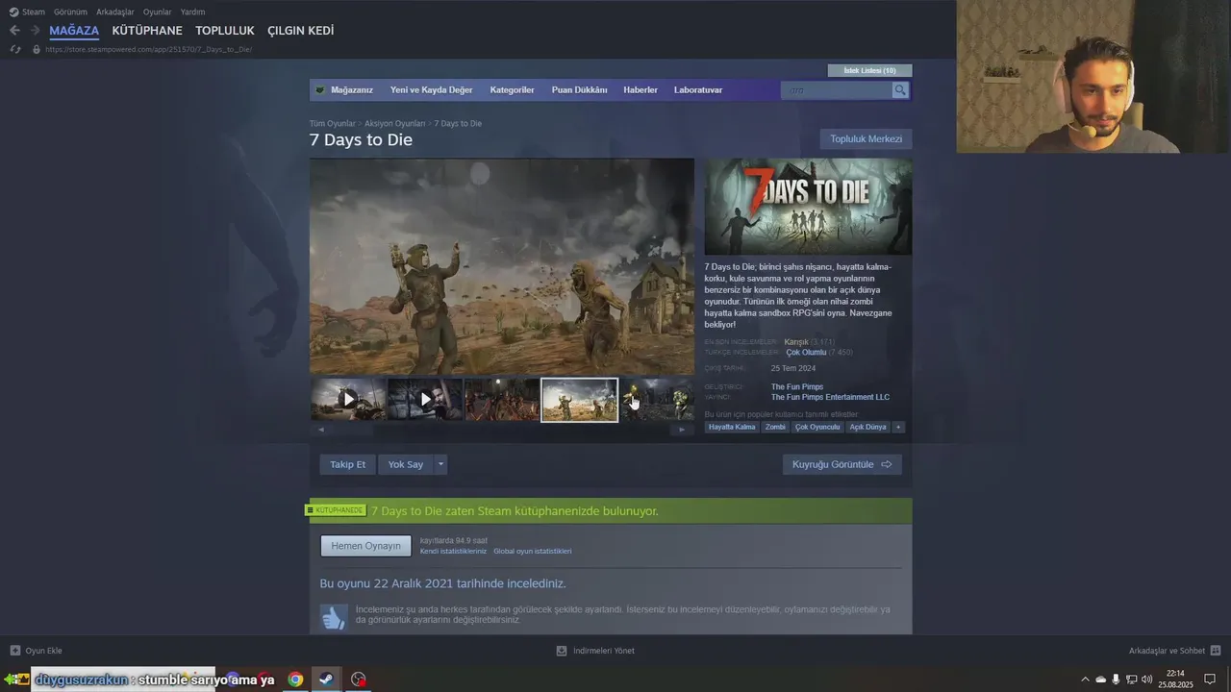1231x692 pixels.
Task: Open the volume tray icon
Action: coord(1146,680)
